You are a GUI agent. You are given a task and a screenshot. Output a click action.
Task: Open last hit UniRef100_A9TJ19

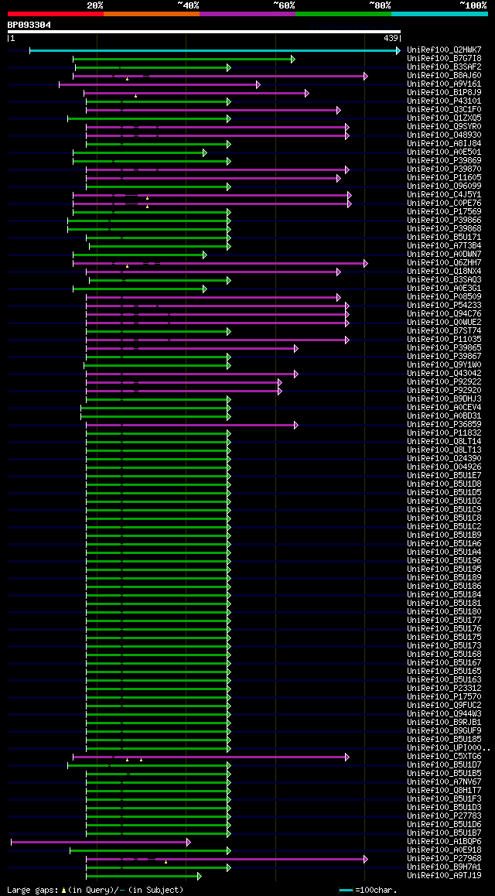[x=444, y=875]
